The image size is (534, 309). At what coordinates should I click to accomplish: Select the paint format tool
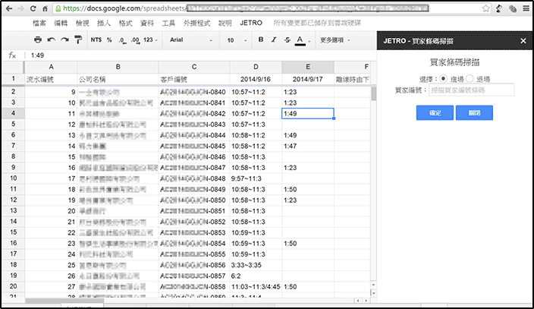click(78, 39)
